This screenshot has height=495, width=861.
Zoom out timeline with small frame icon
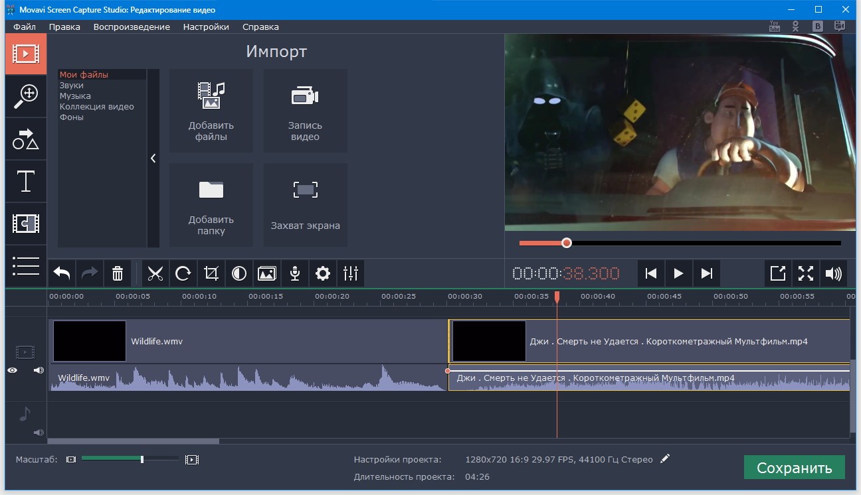71,459
